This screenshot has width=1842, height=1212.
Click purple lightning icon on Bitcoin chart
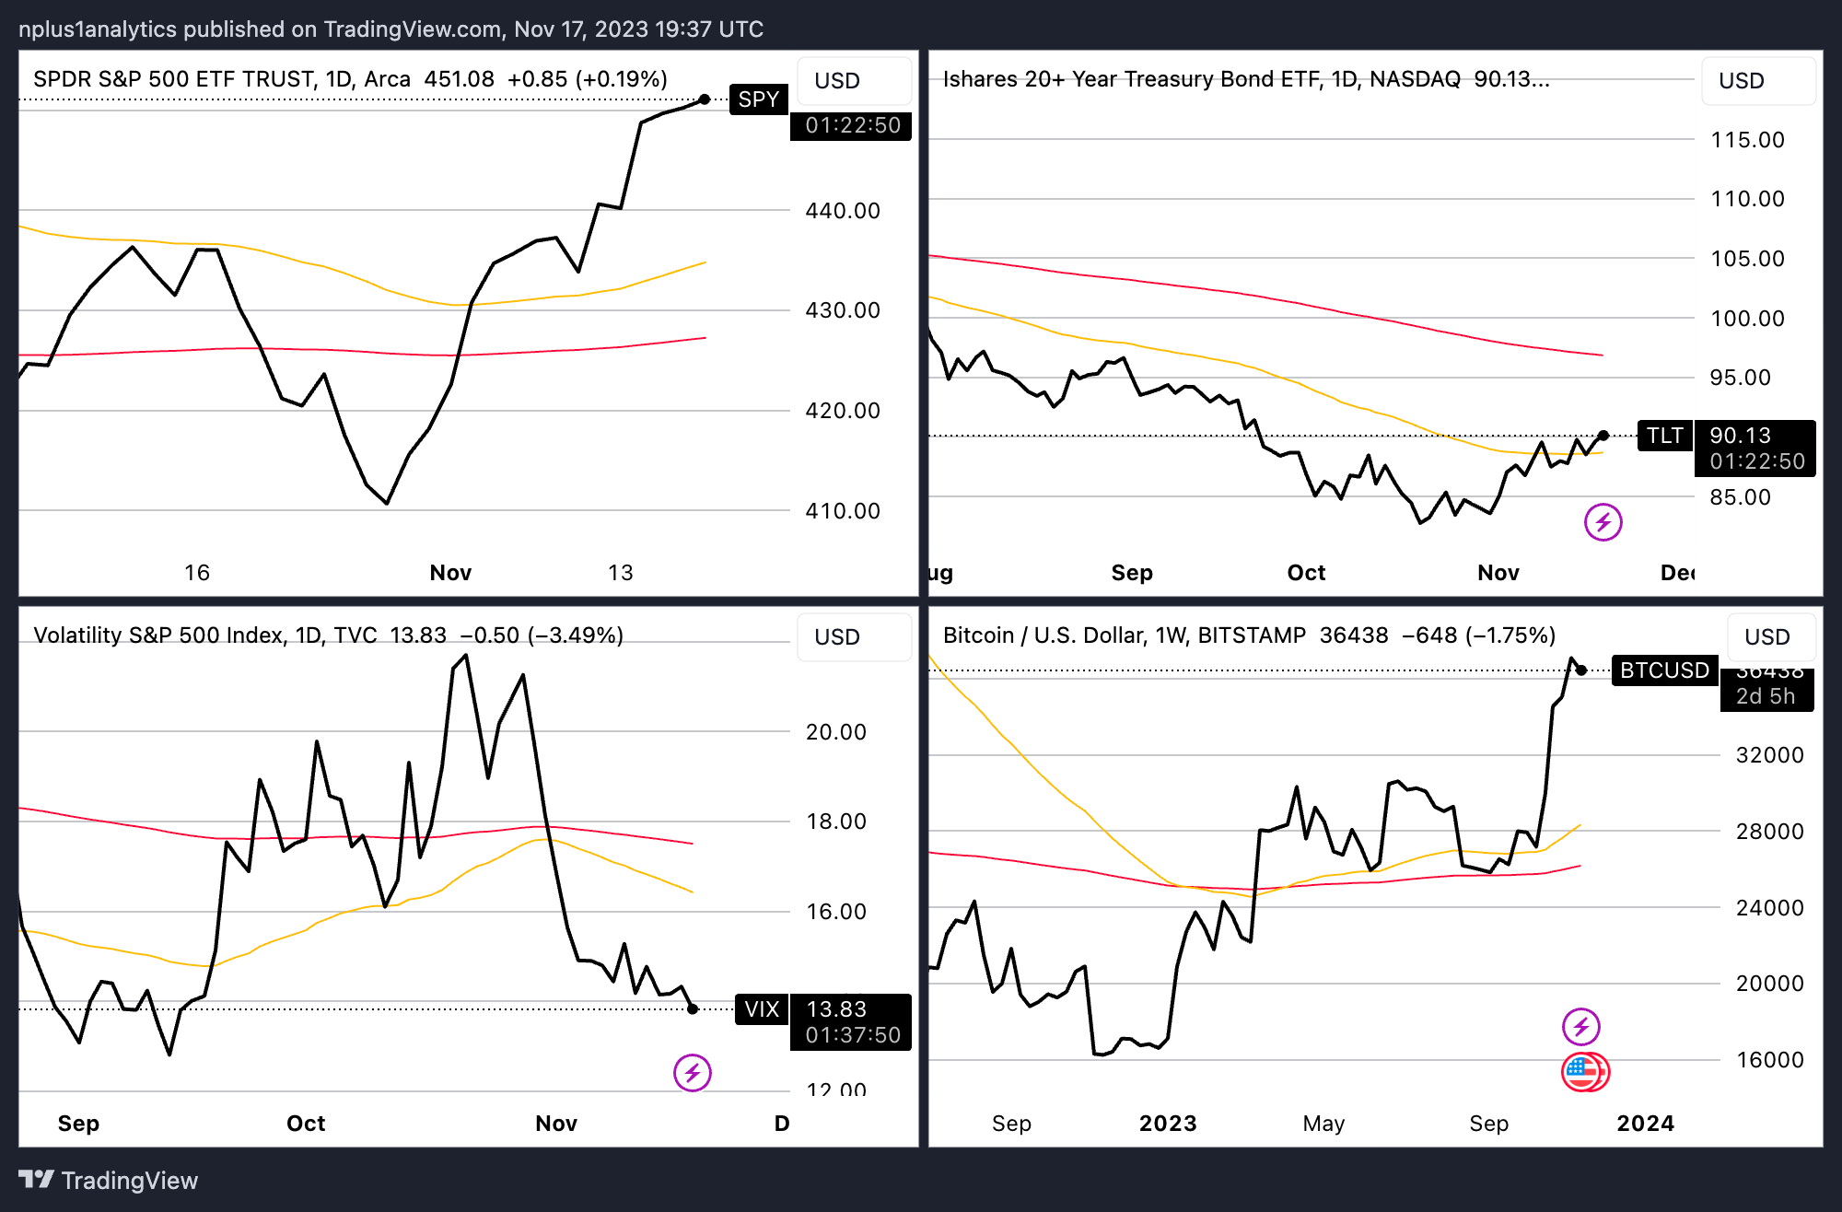1580,1026
